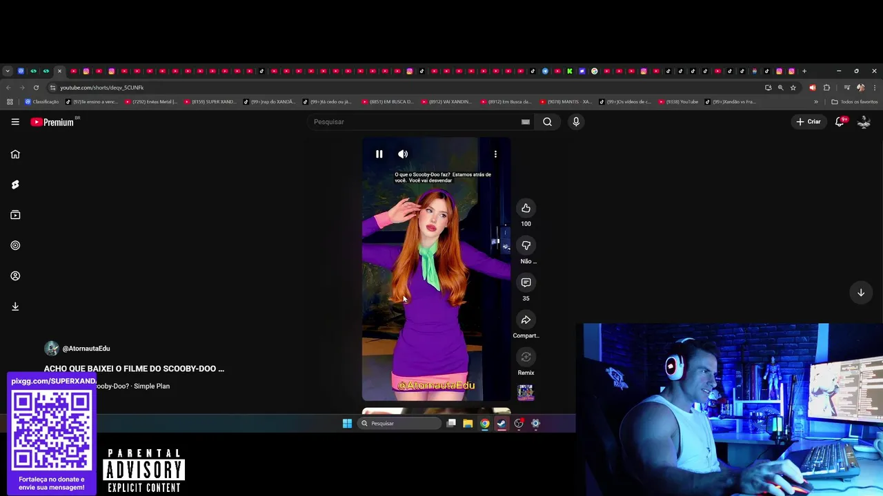Go to the next Short arrow
The width and height of the screenshot is (883, 496).
tap(861, 293)
